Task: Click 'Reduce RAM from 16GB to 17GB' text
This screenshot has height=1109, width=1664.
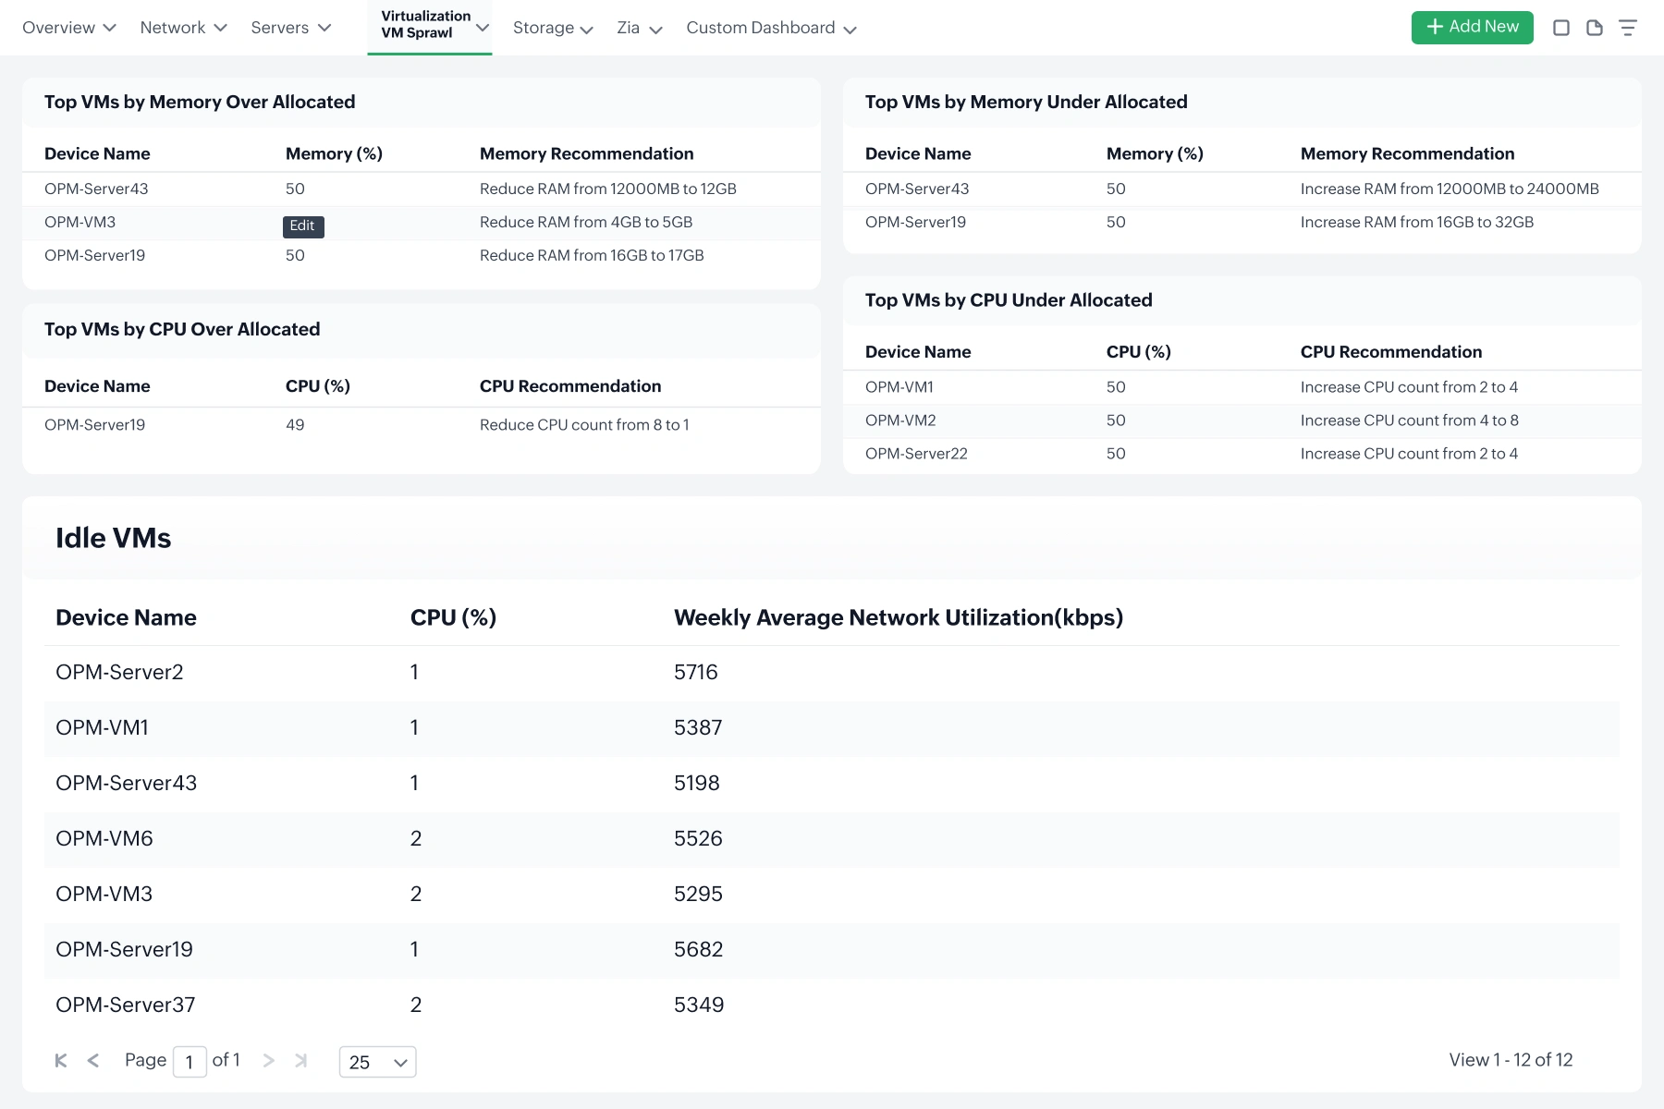Action: (592, 255)
